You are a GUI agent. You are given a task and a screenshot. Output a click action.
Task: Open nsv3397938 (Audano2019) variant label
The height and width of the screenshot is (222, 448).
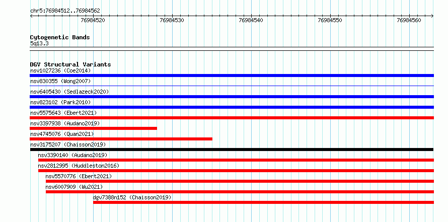[x=65, y=123]
